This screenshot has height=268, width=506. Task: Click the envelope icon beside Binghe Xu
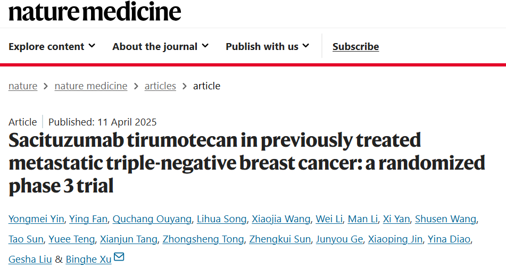click(119, 258)
